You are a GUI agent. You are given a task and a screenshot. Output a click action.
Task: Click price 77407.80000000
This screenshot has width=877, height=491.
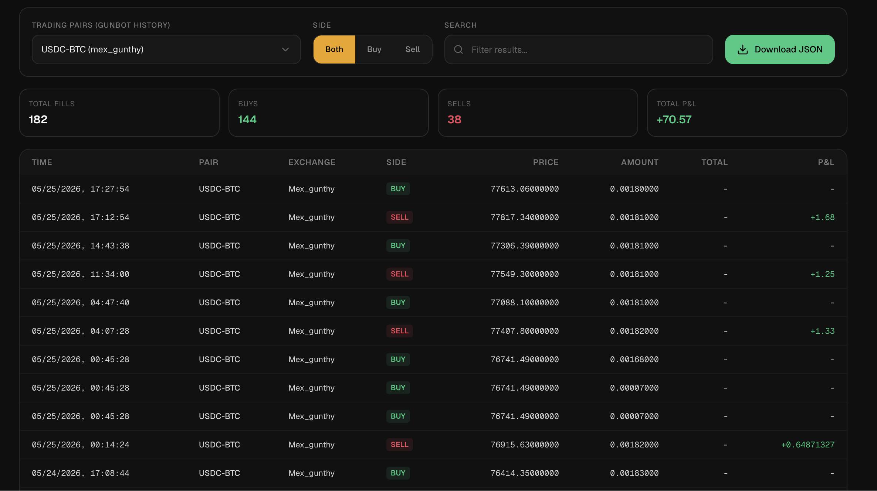tap(525, 331)
